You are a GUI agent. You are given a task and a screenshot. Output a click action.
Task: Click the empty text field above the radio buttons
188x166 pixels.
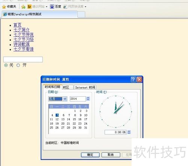tap(23, 59)
